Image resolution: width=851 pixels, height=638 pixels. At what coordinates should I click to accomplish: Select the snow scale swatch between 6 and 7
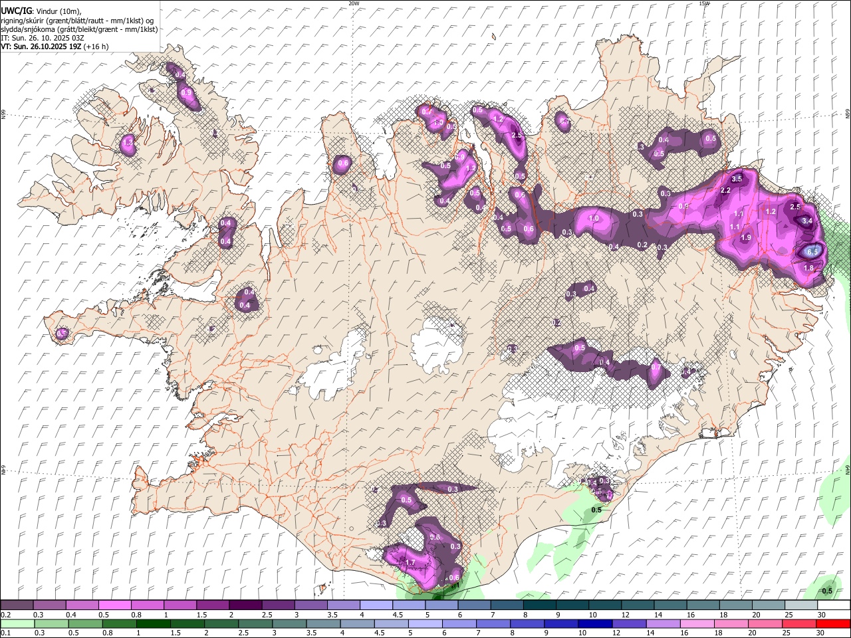pos(474,605)
